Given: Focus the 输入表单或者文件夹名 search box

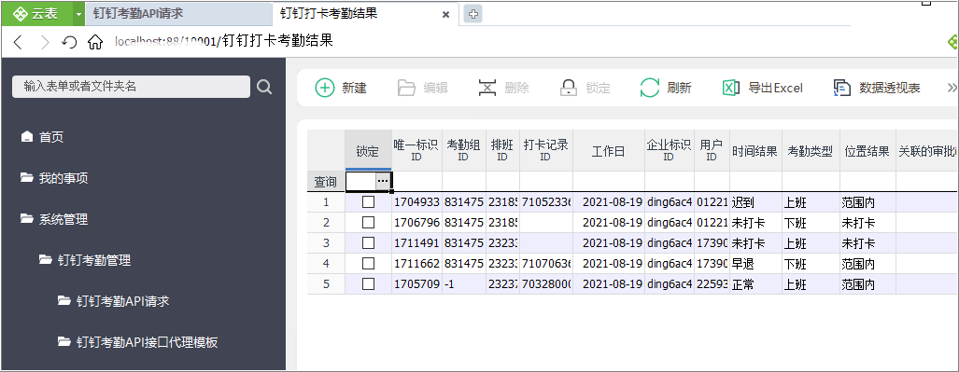Looking at the screenshot, I should point(131,87).
